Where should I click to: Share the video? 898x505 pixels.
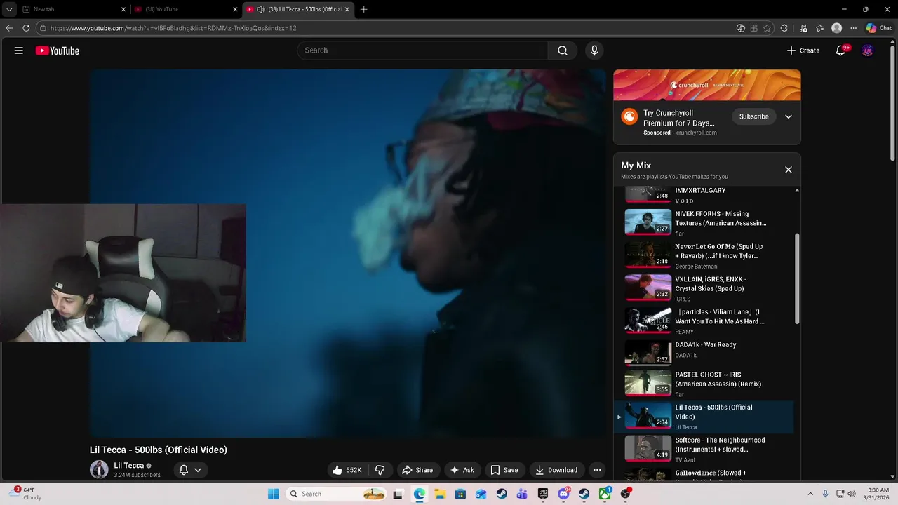pyautogui.click(x=417, y=470)
